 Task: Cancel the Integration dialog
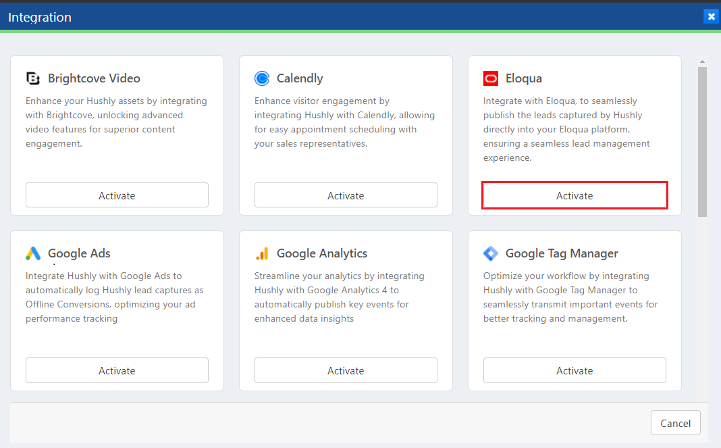[676, 423]
